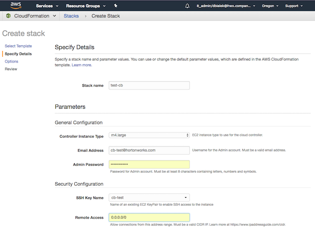Open the SSH Key Name dropdown
The height and width of the screenshot is (233, 315).
149,198
